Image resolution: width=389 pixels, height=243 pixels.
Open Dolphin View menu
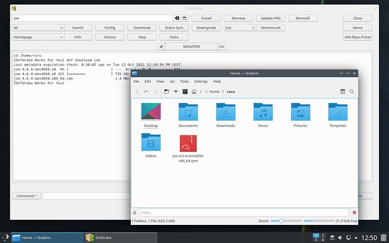pyautogui.click(x=160, y=81)
